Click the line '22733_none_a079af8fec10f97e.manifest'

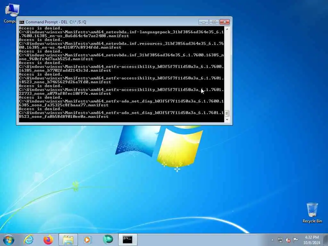(x=65, y=94)
